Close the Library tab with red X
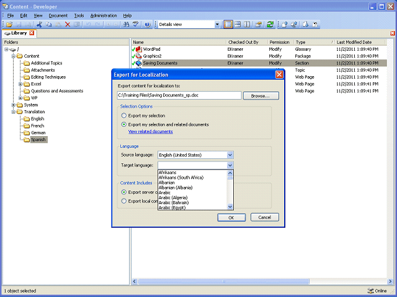 (x=32, y=33)
